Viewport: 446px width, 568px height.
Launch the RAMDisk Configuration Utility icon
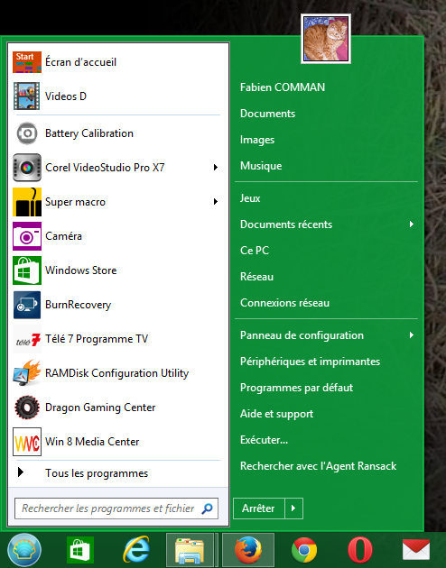pos(27,373)
